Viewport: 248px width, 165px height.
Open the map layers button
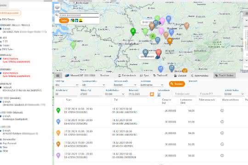(57, 7)
